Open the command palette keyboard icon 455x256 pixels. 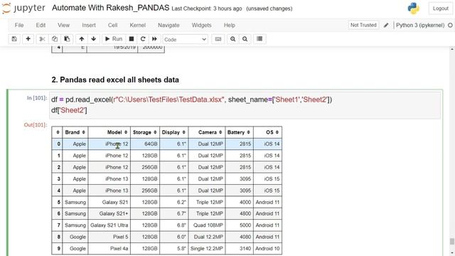[x=218, y=39]
